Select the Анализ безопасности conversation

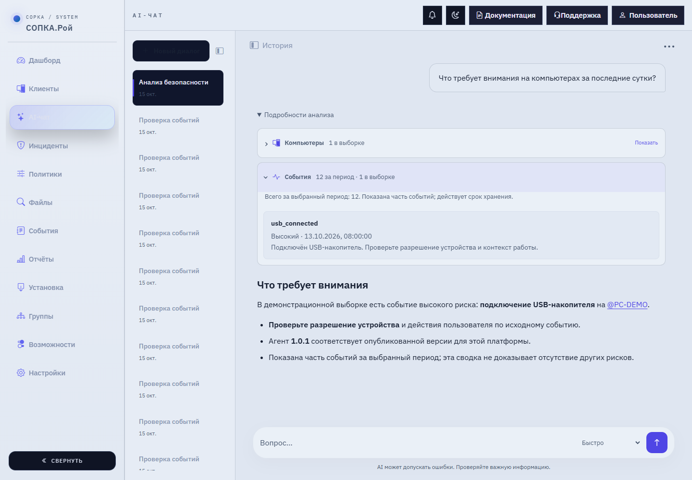tap(178, 88)
